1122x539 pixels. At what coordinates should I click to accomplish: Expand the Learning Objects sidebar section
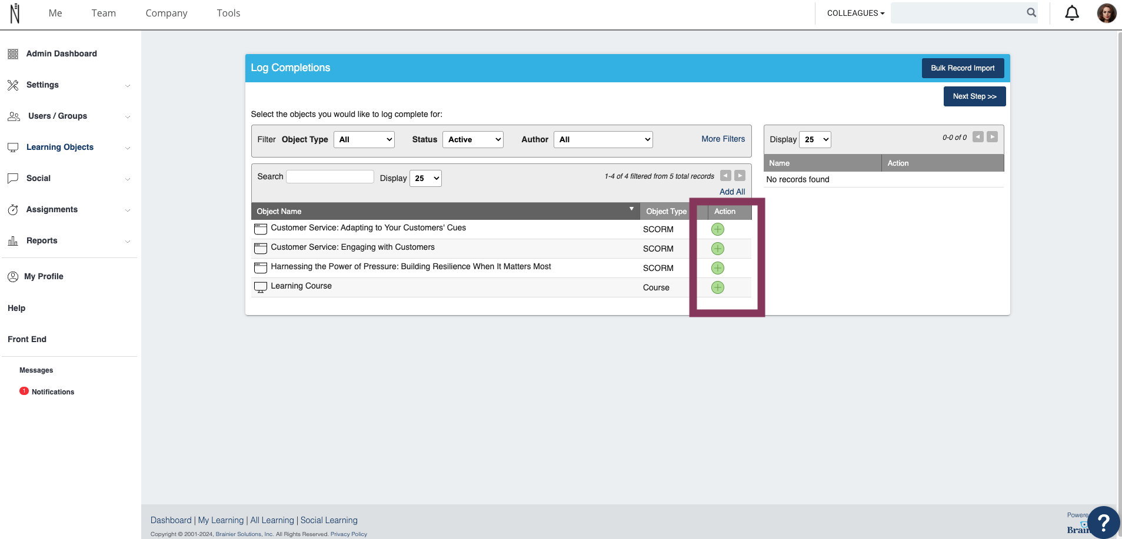[x=128, y=148]
